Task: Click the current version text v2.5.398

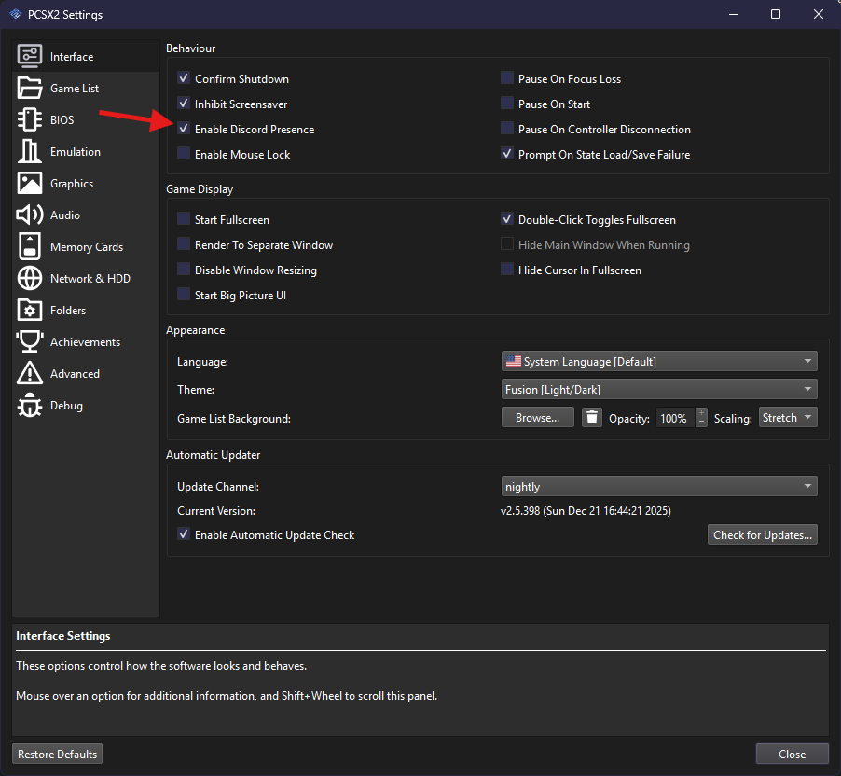Action: pos(586,511)
